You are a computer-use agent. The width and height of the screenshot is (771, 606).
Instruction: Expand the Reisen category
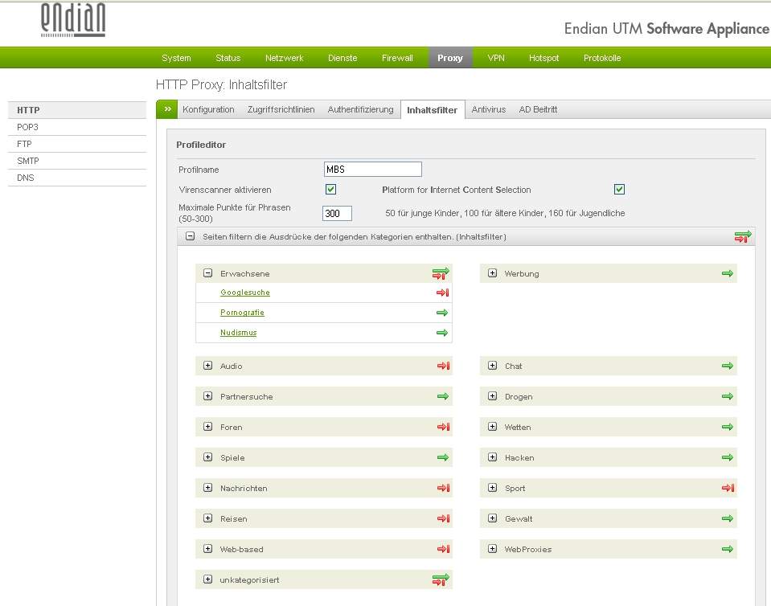point(208,518)
